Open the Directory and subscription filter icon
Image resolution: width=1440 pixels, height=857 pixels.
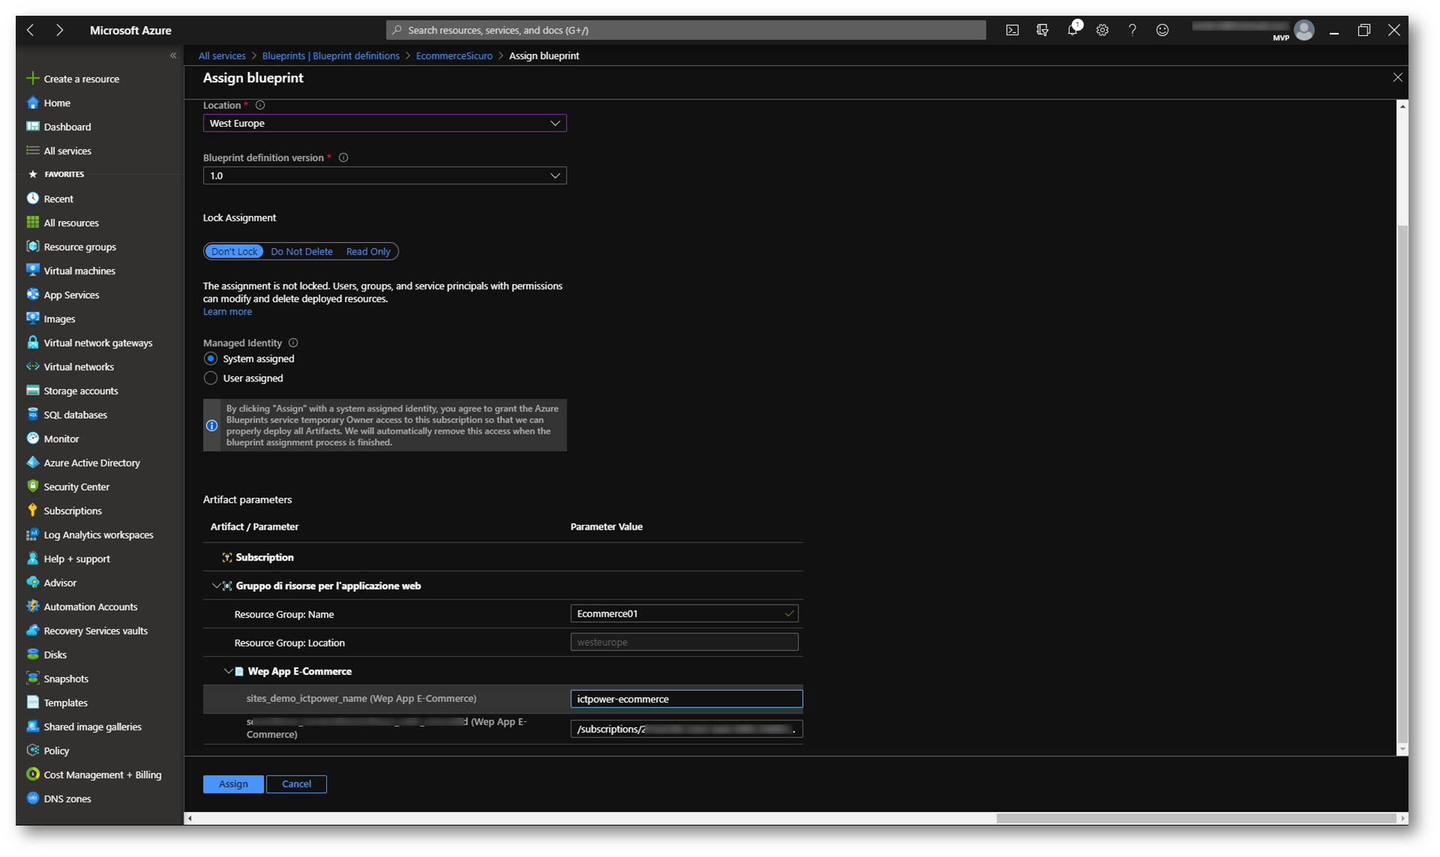click(1042, 30)
